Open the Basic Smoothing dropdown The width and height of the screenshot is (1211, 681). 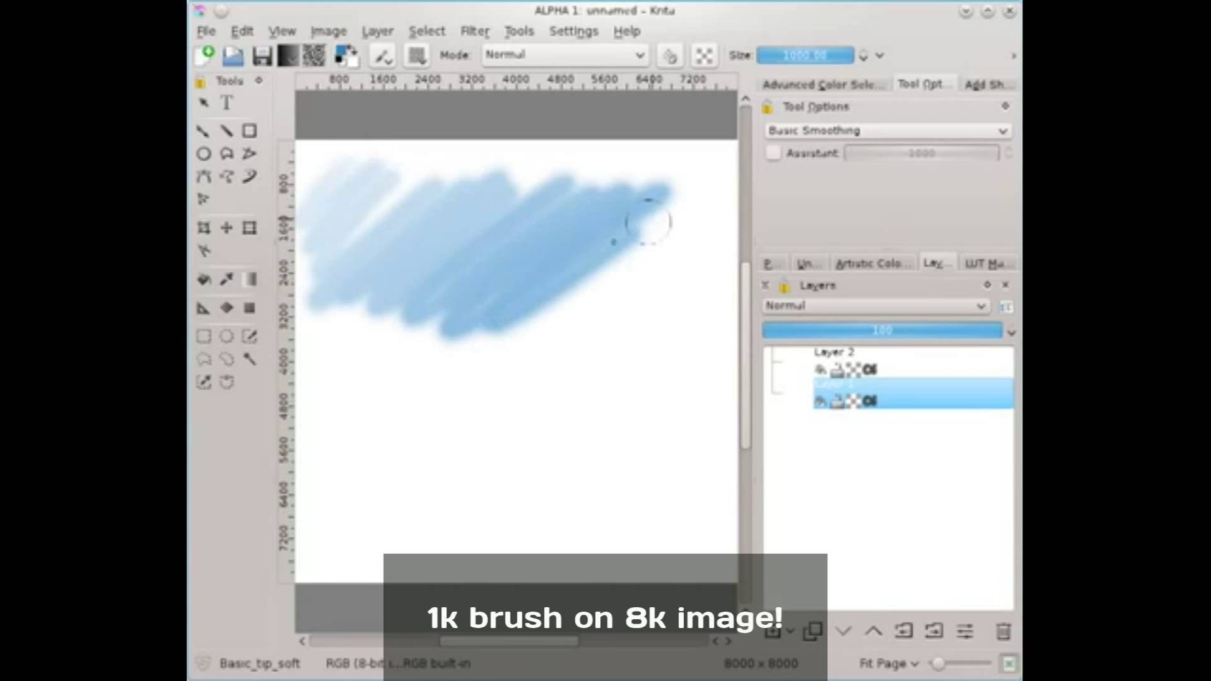(888, 131)
